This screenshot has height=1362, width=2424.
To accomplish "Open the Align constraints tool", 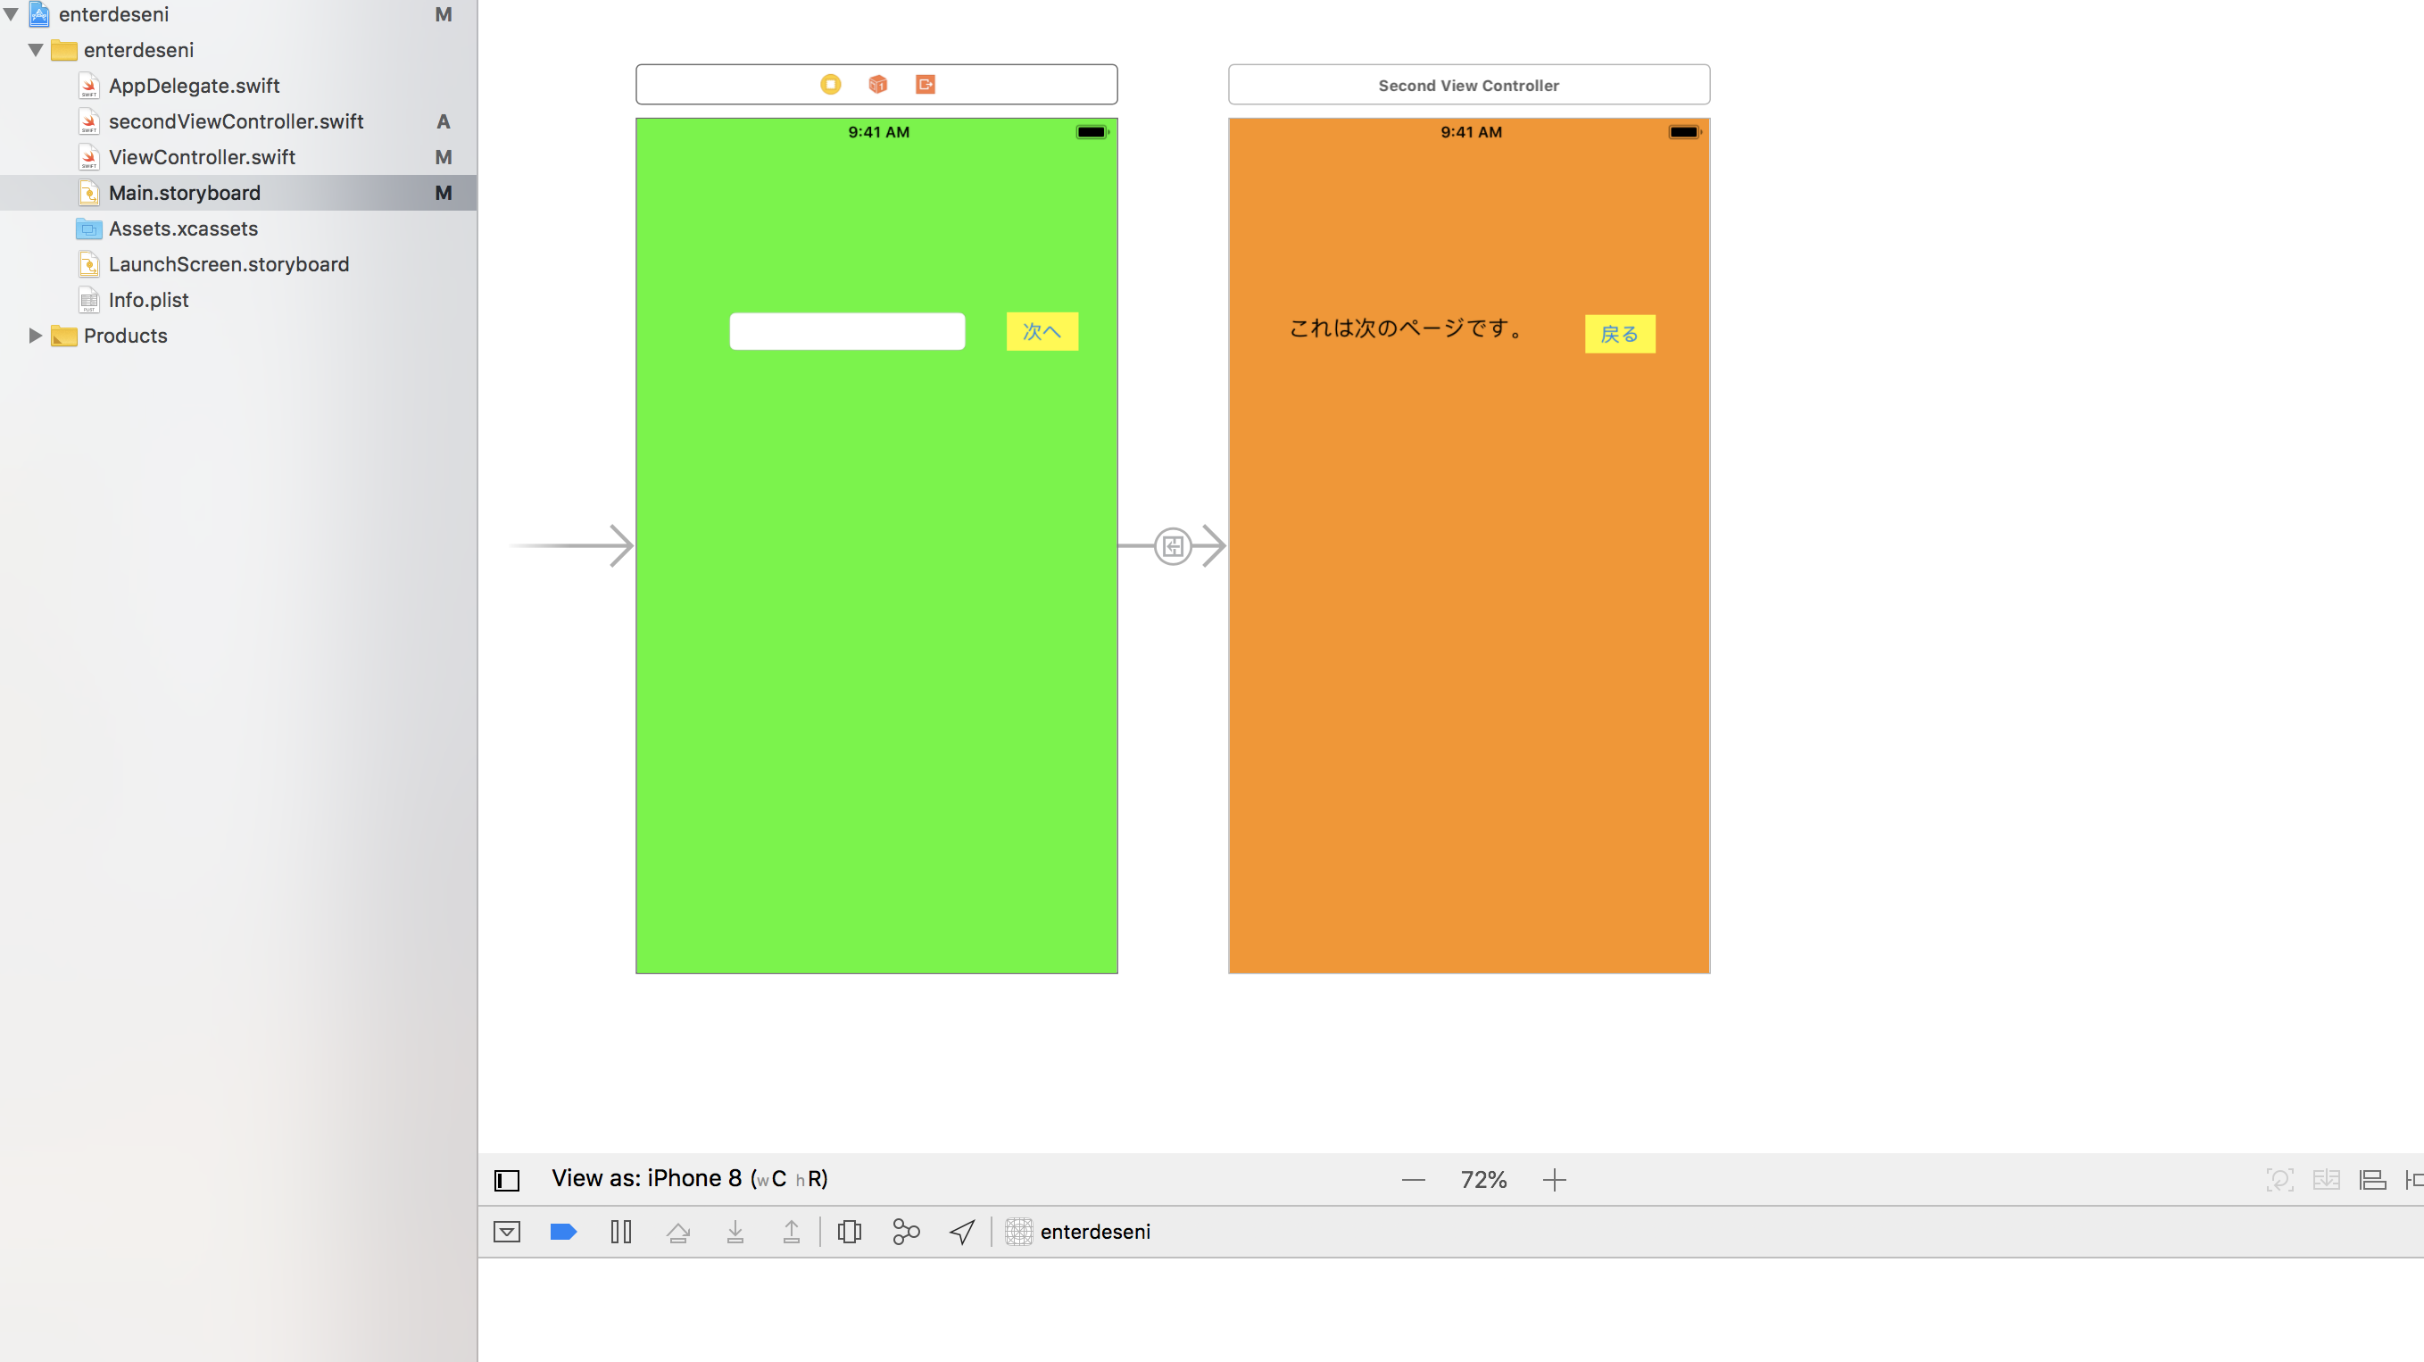I will point(2372,1179).
